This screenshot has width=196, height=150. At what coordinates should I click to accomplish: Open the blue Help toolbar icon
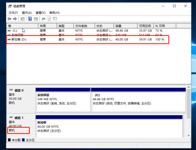(30, 19)
